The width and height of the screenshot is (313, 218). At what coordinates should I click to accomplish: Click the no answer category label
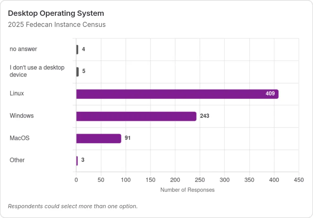coord(23,49)
